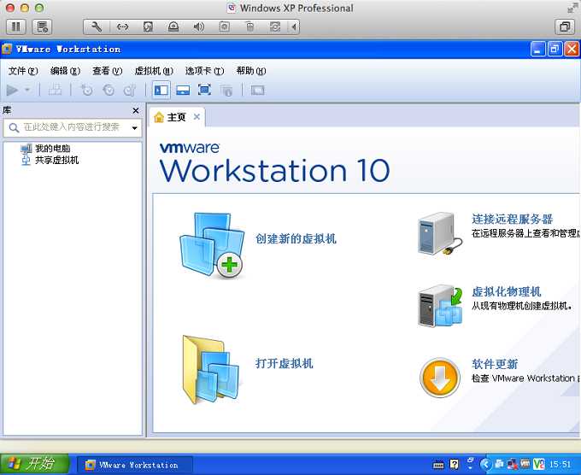
Task: Toggle the thumbnail bar view
Action: coord(183,90)
